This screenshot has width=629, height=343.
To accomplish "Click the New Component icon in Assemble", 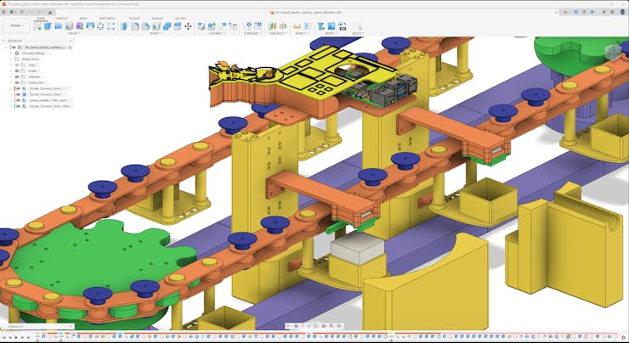I will tap(202, 26).
